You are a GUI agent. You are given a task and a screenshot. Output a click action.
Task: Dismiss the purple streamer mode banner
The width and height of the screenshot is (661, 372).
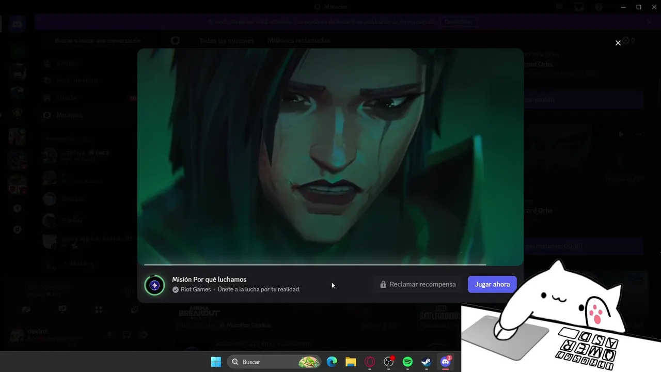(x=649, y=22)
